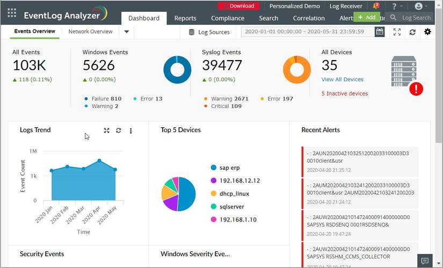Click the green Add button

pyautogui.click(x=367, y=17)
